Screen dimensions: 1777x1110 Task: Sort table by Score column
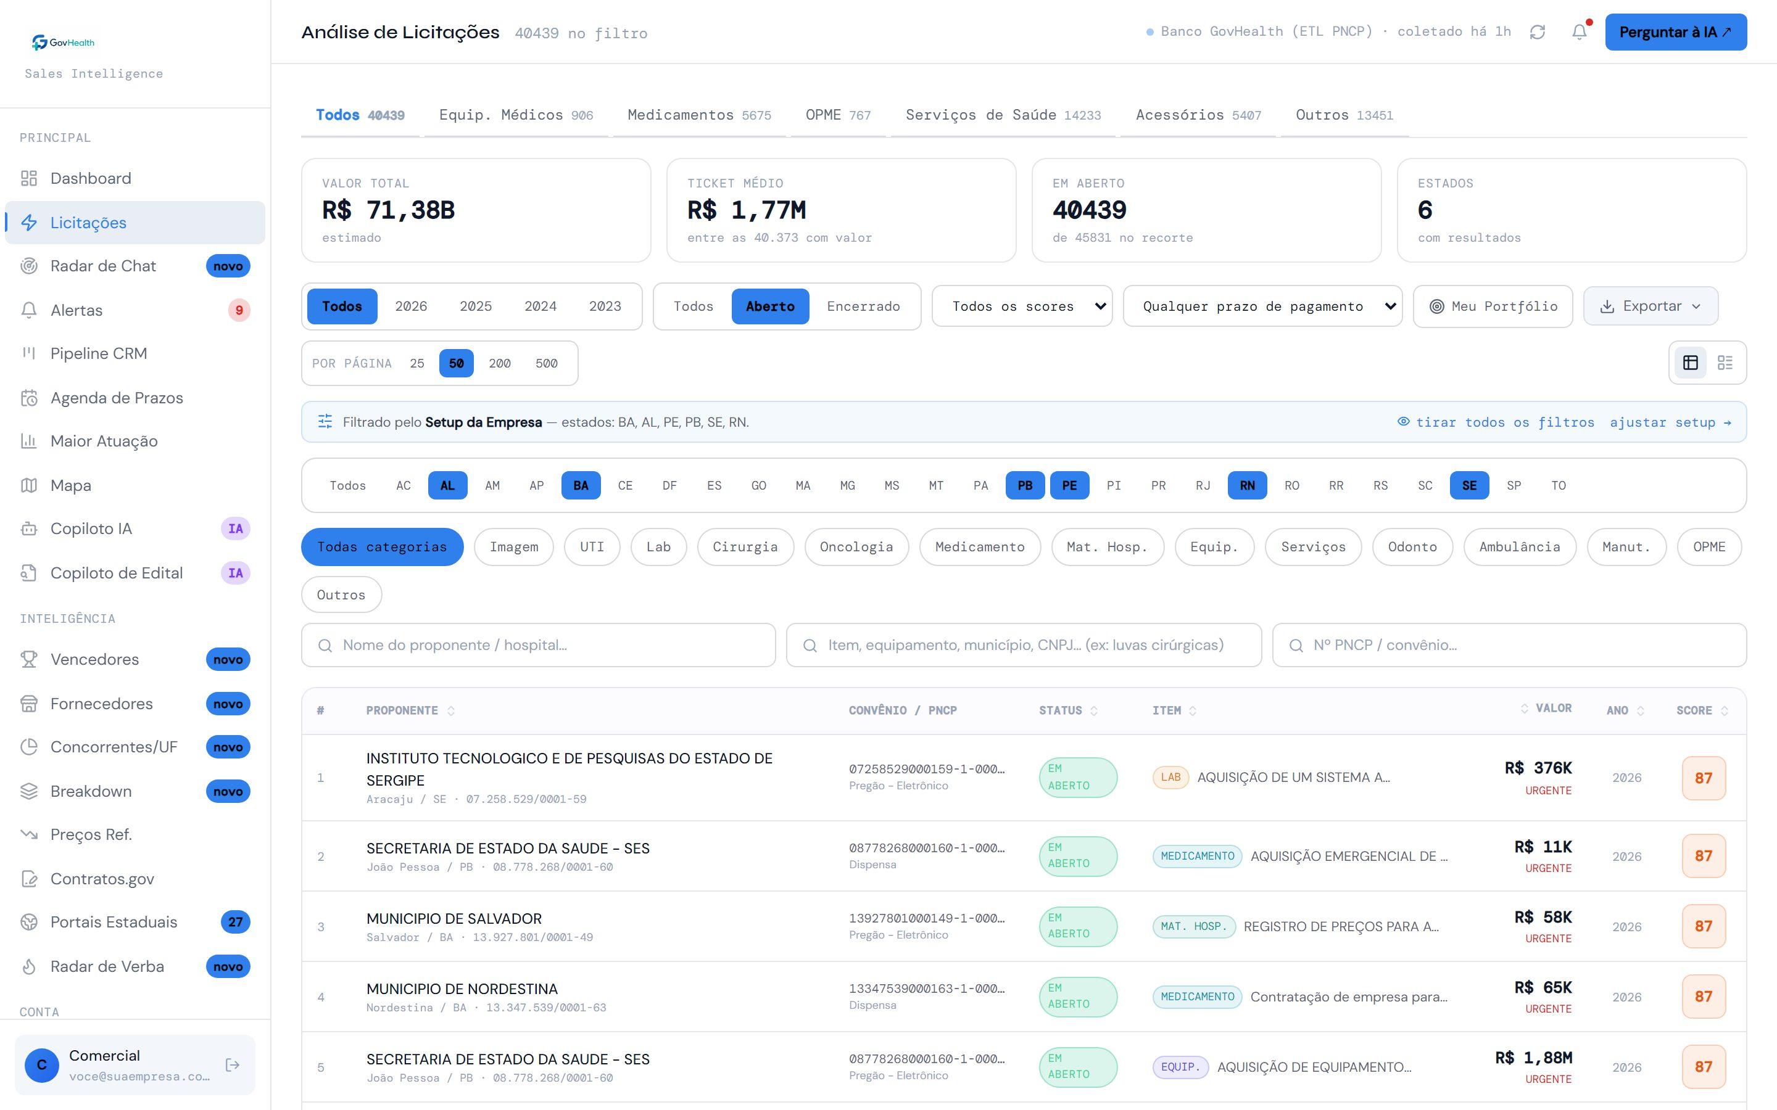pyautogui.click(x=1702, y=710)
